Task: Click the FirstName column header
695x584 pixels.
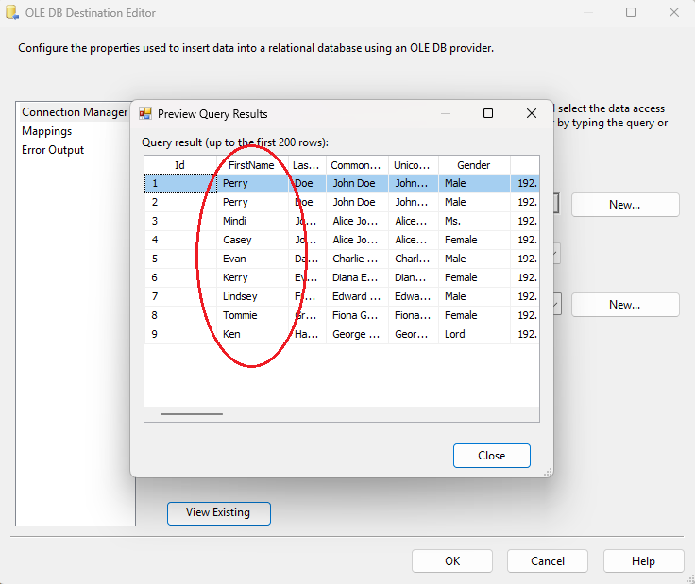Action: pos(251,165)
